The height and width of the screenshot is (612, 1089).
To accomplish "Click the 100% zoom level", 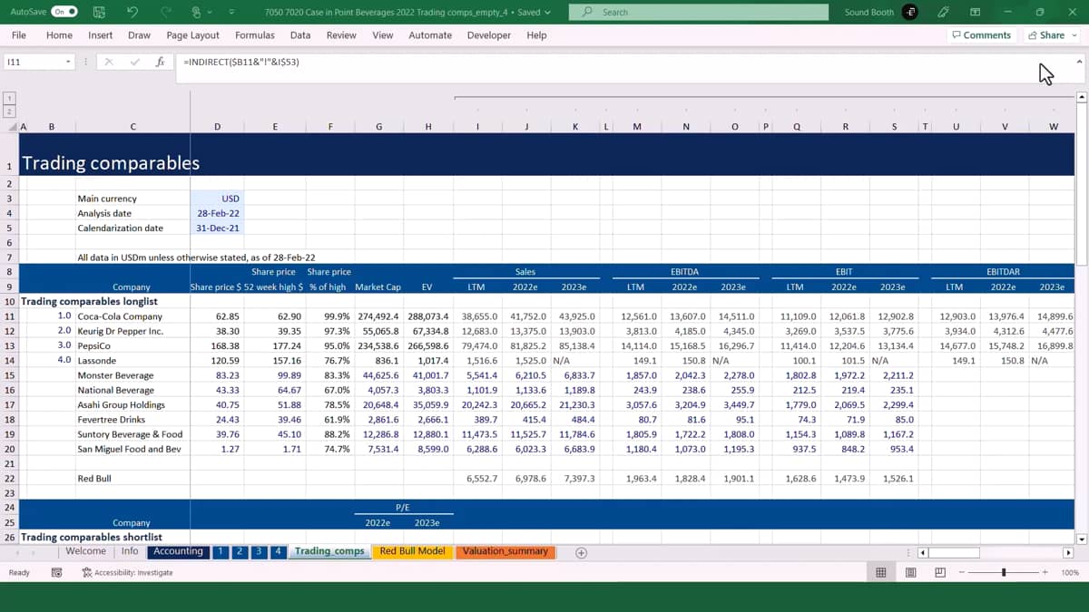I will click(1070, 573).
